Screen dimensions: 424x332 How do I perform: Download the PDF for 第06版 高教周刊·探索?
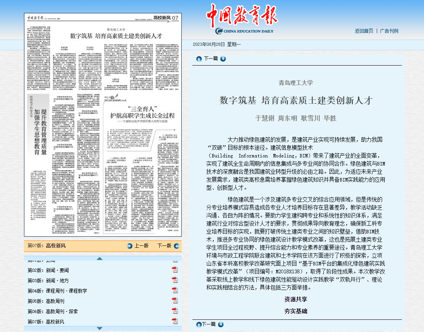click(x=175, y=311)
